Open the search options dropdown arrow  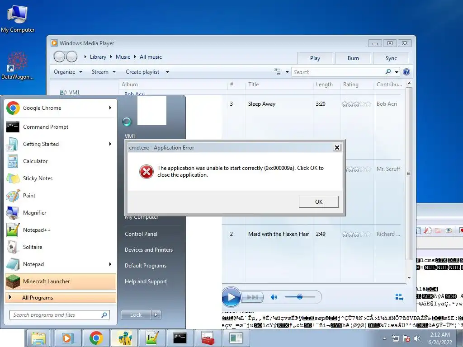tap(397, 72)
